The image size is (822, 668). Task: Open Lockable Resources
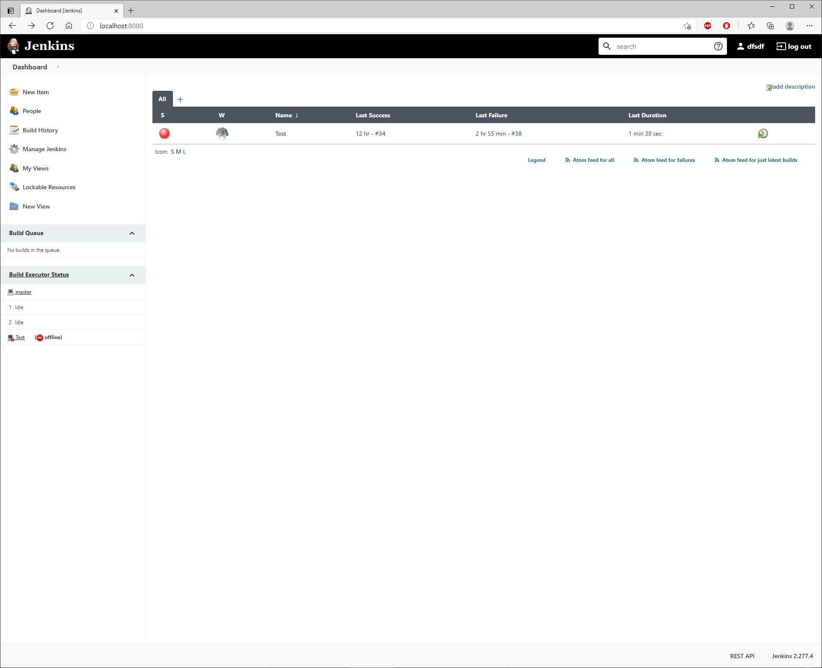tap(49, 187)
